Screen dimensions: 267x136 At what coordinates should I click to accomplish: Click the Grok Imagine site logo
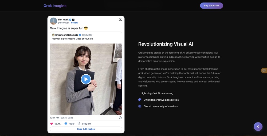55,6
